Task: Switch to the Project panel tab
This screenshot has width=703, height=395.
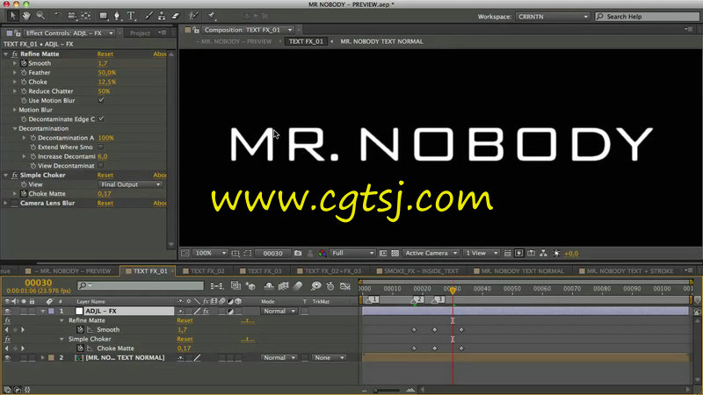Action: pos(140,33)
